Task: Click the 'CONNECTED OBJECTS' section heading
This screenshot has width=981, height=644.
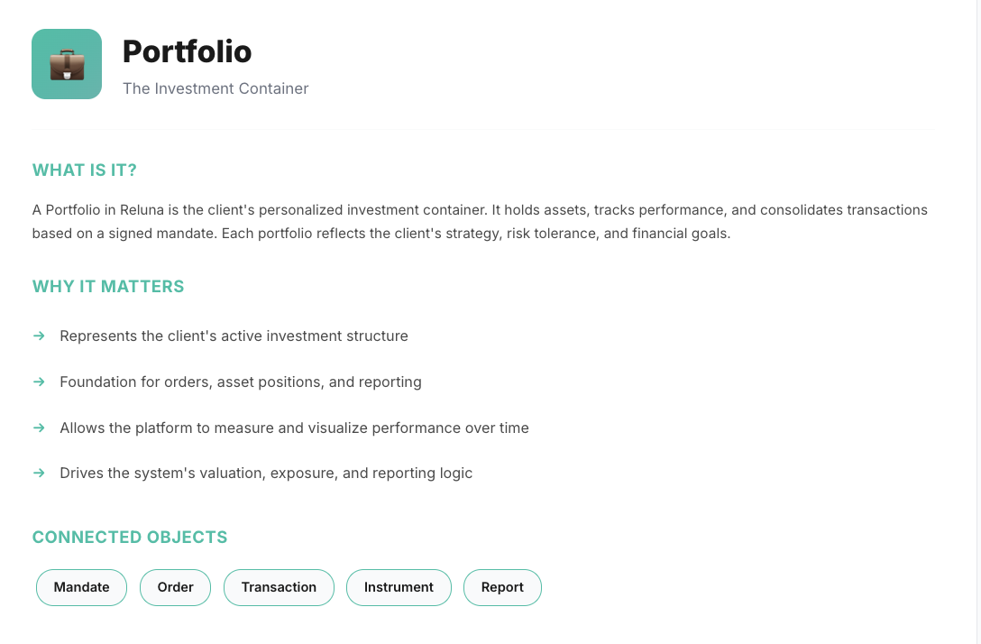Action: click(130, 538)
